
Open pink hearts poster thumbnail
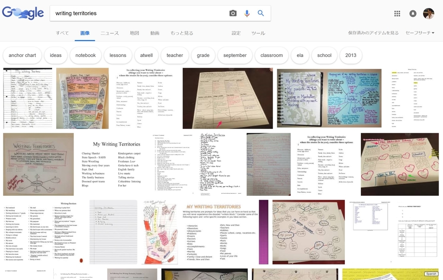tap(400, 164)
